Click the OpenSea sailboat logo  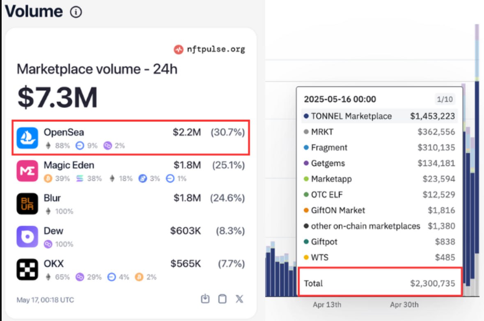(x=28, y=138)
